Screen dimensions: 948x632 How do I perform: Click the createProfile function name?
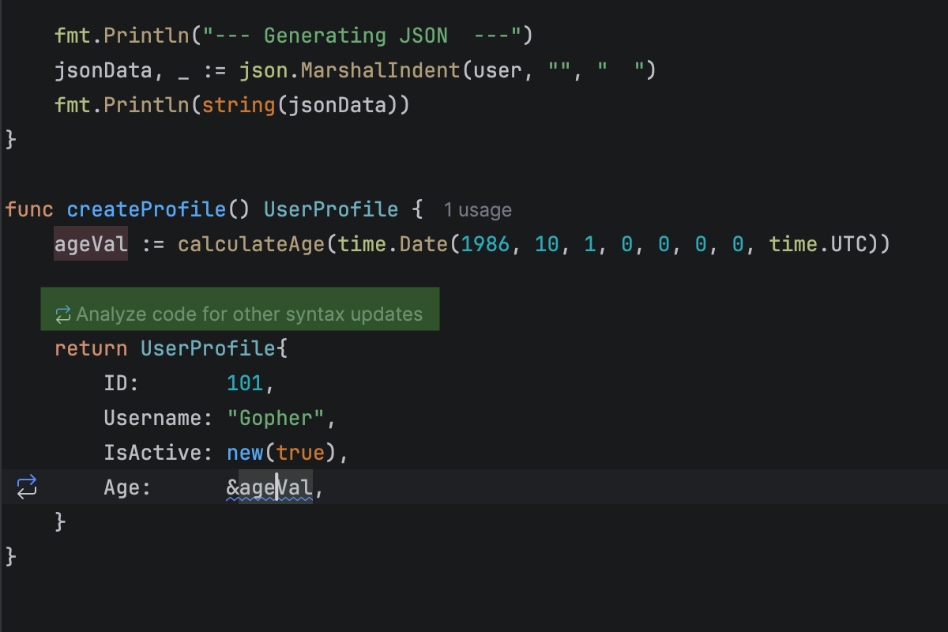146,209
